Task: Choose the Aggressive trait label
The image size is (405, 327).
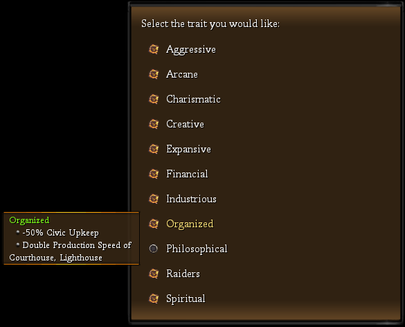Action: [x=191, y=50]
